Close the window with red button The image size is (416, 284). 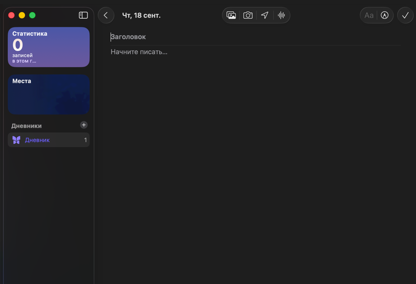11,15
